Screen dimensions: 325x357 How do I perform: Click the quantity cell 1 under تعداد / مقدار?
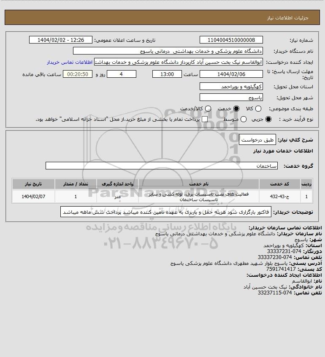pyautogui.click(x=76, y=196)
